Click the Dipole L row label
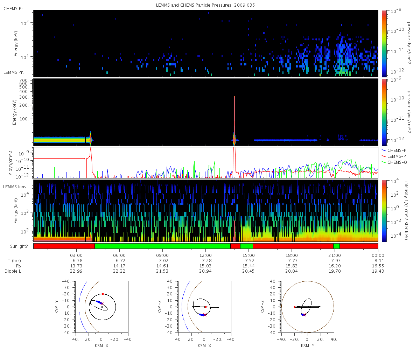Screen dimensions: 420x350 pos(13,271)
